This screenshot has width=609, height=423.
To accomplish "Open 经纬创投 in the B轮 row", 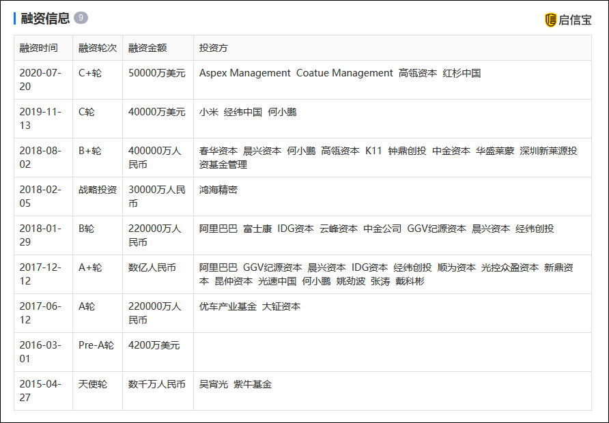I will point(535,228).
